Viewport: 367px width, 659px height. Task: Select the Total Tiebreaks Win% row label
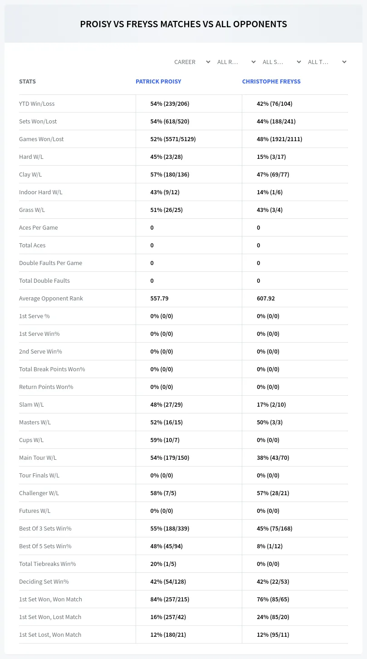click(x=47, y=564)
